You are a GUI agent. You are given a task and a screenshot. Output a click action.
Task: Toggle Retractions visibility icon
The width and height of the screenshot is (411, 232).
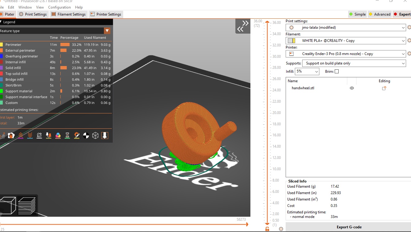click(x=21, y=135)
